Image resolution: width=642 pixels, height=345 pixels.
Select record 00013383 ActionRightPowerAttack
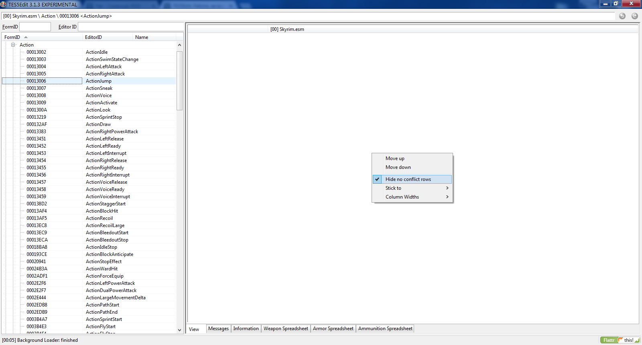pyautogui.click(x=89, y=132)
